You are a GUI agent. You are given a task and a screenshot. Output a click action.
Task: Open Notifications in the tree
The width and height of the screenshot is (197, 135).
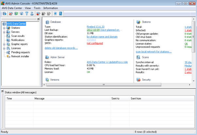[18, 40]
